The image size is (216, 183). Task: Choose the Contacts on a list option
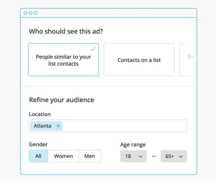pyautogui.click(x=139, y=60)
